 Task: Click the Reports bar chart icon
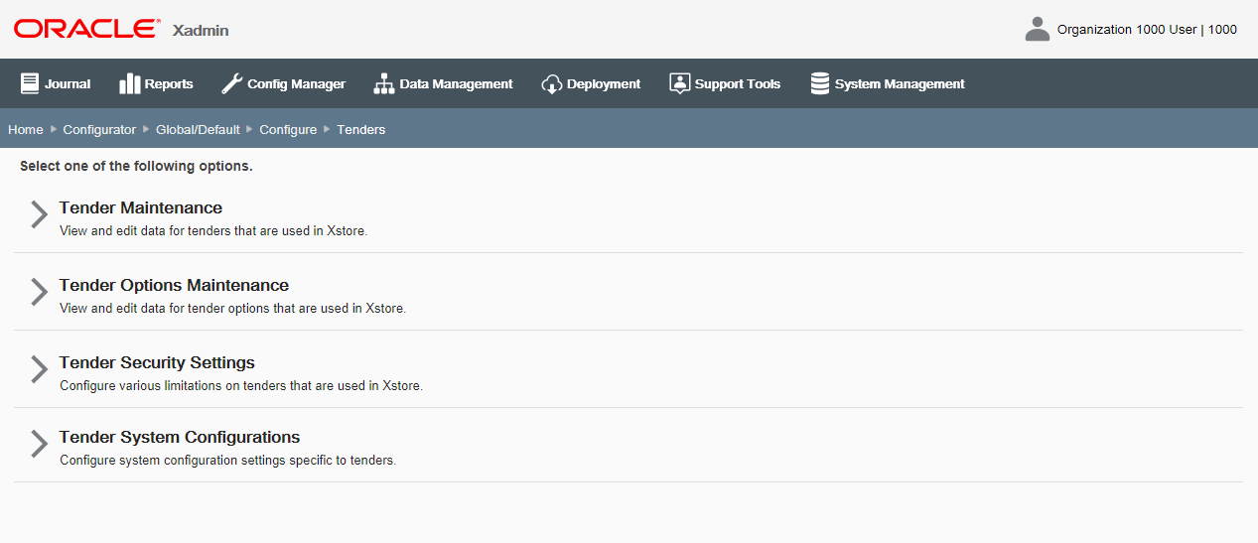click(129, 83)
